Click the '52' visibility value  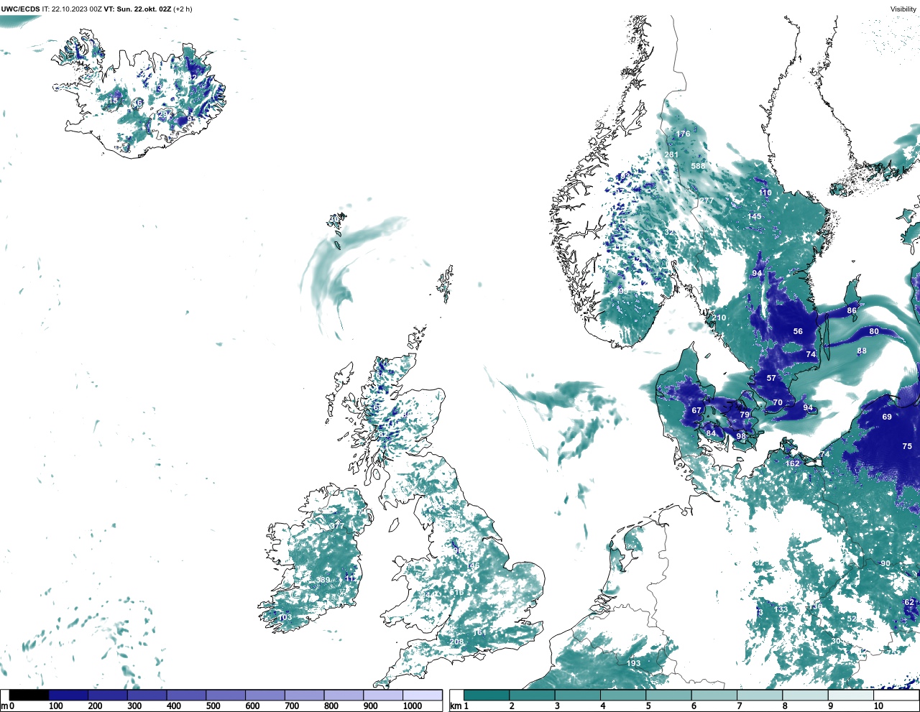[x=852, y=619]
